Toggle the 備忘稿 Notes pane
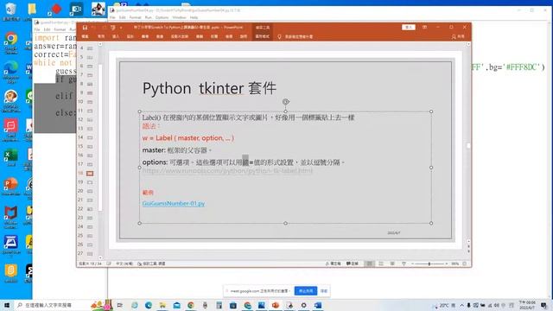553x311 pixels. pos(333,263)
